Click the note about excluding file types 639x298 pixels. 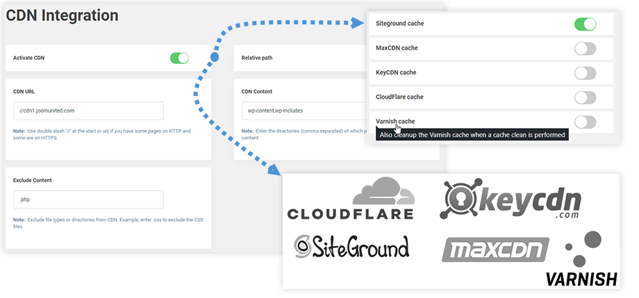coord(108,222)
